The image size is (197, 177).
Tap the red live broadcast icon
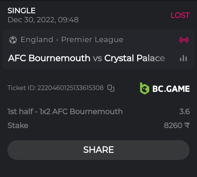(x=184, y=40)
